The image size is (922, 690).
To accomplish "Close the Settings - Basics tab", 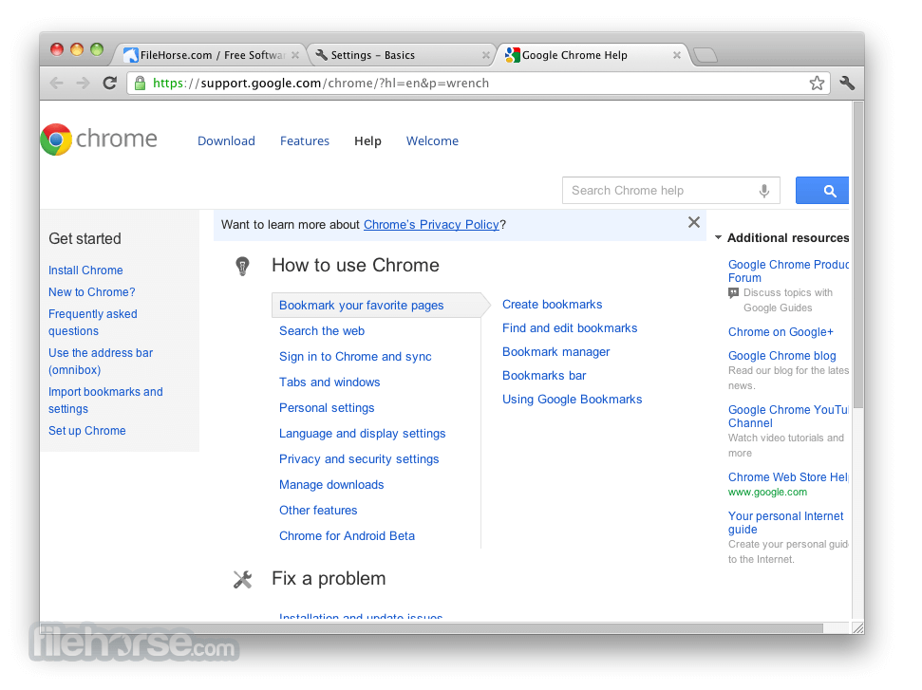I will pos(486,55).
